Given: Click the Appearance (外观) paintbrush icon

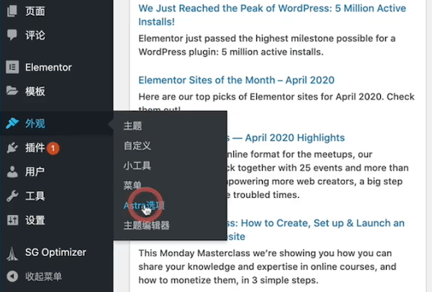Looking at the screenshot, I should click(x=12, y=123).
